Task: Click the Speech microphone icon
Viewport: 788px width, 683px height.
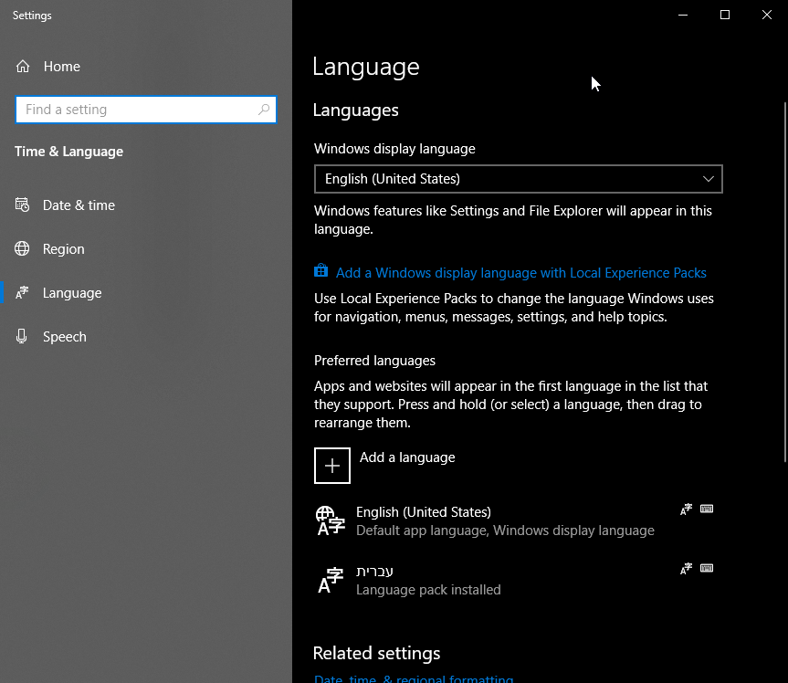Action: tap(22, 336)
